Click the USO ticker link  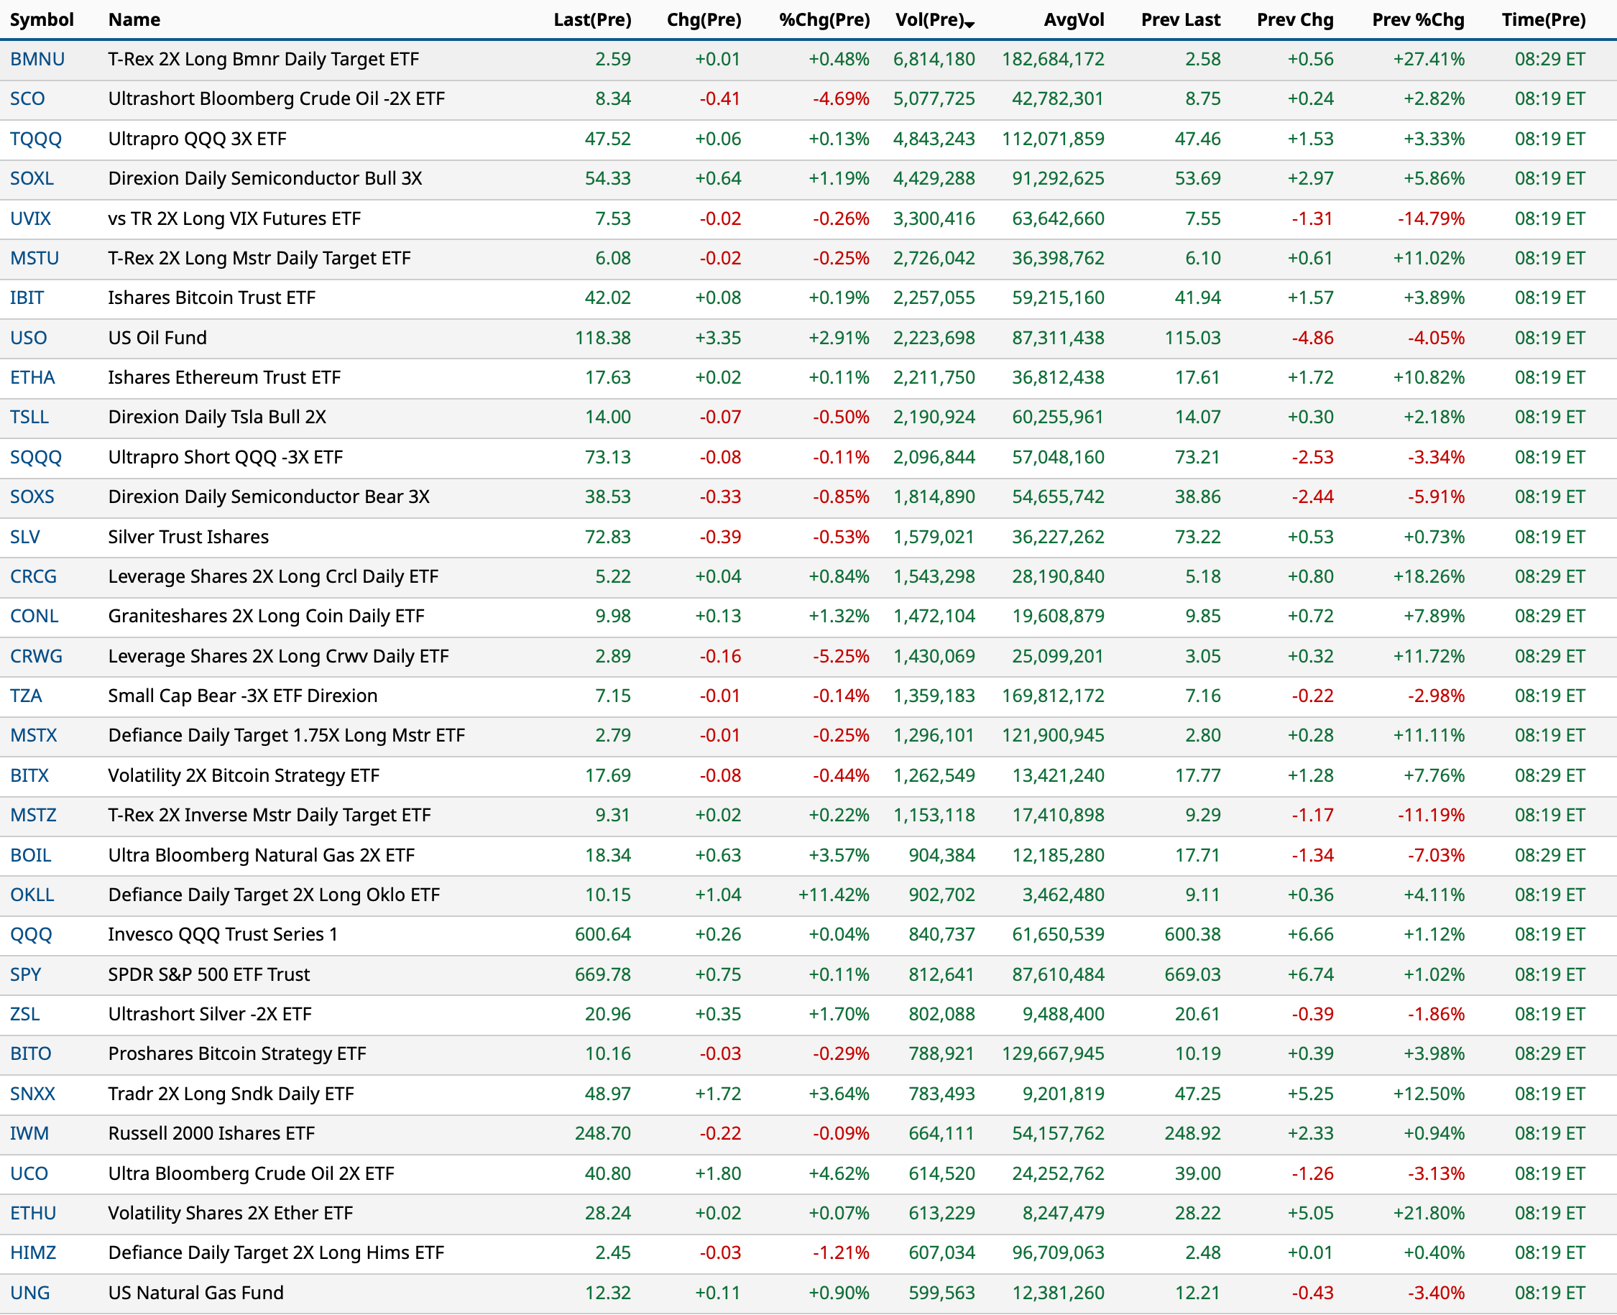click(28, 338)
